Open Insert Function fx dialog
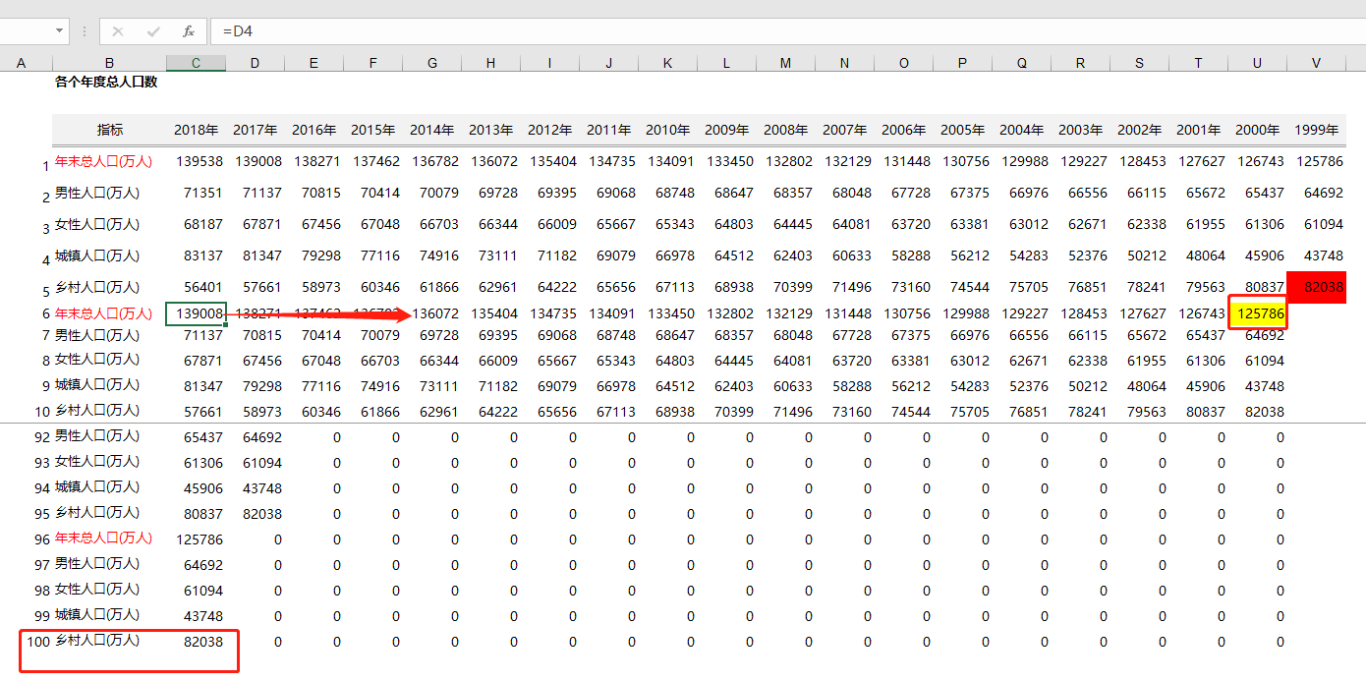 (x=189, y=31)
